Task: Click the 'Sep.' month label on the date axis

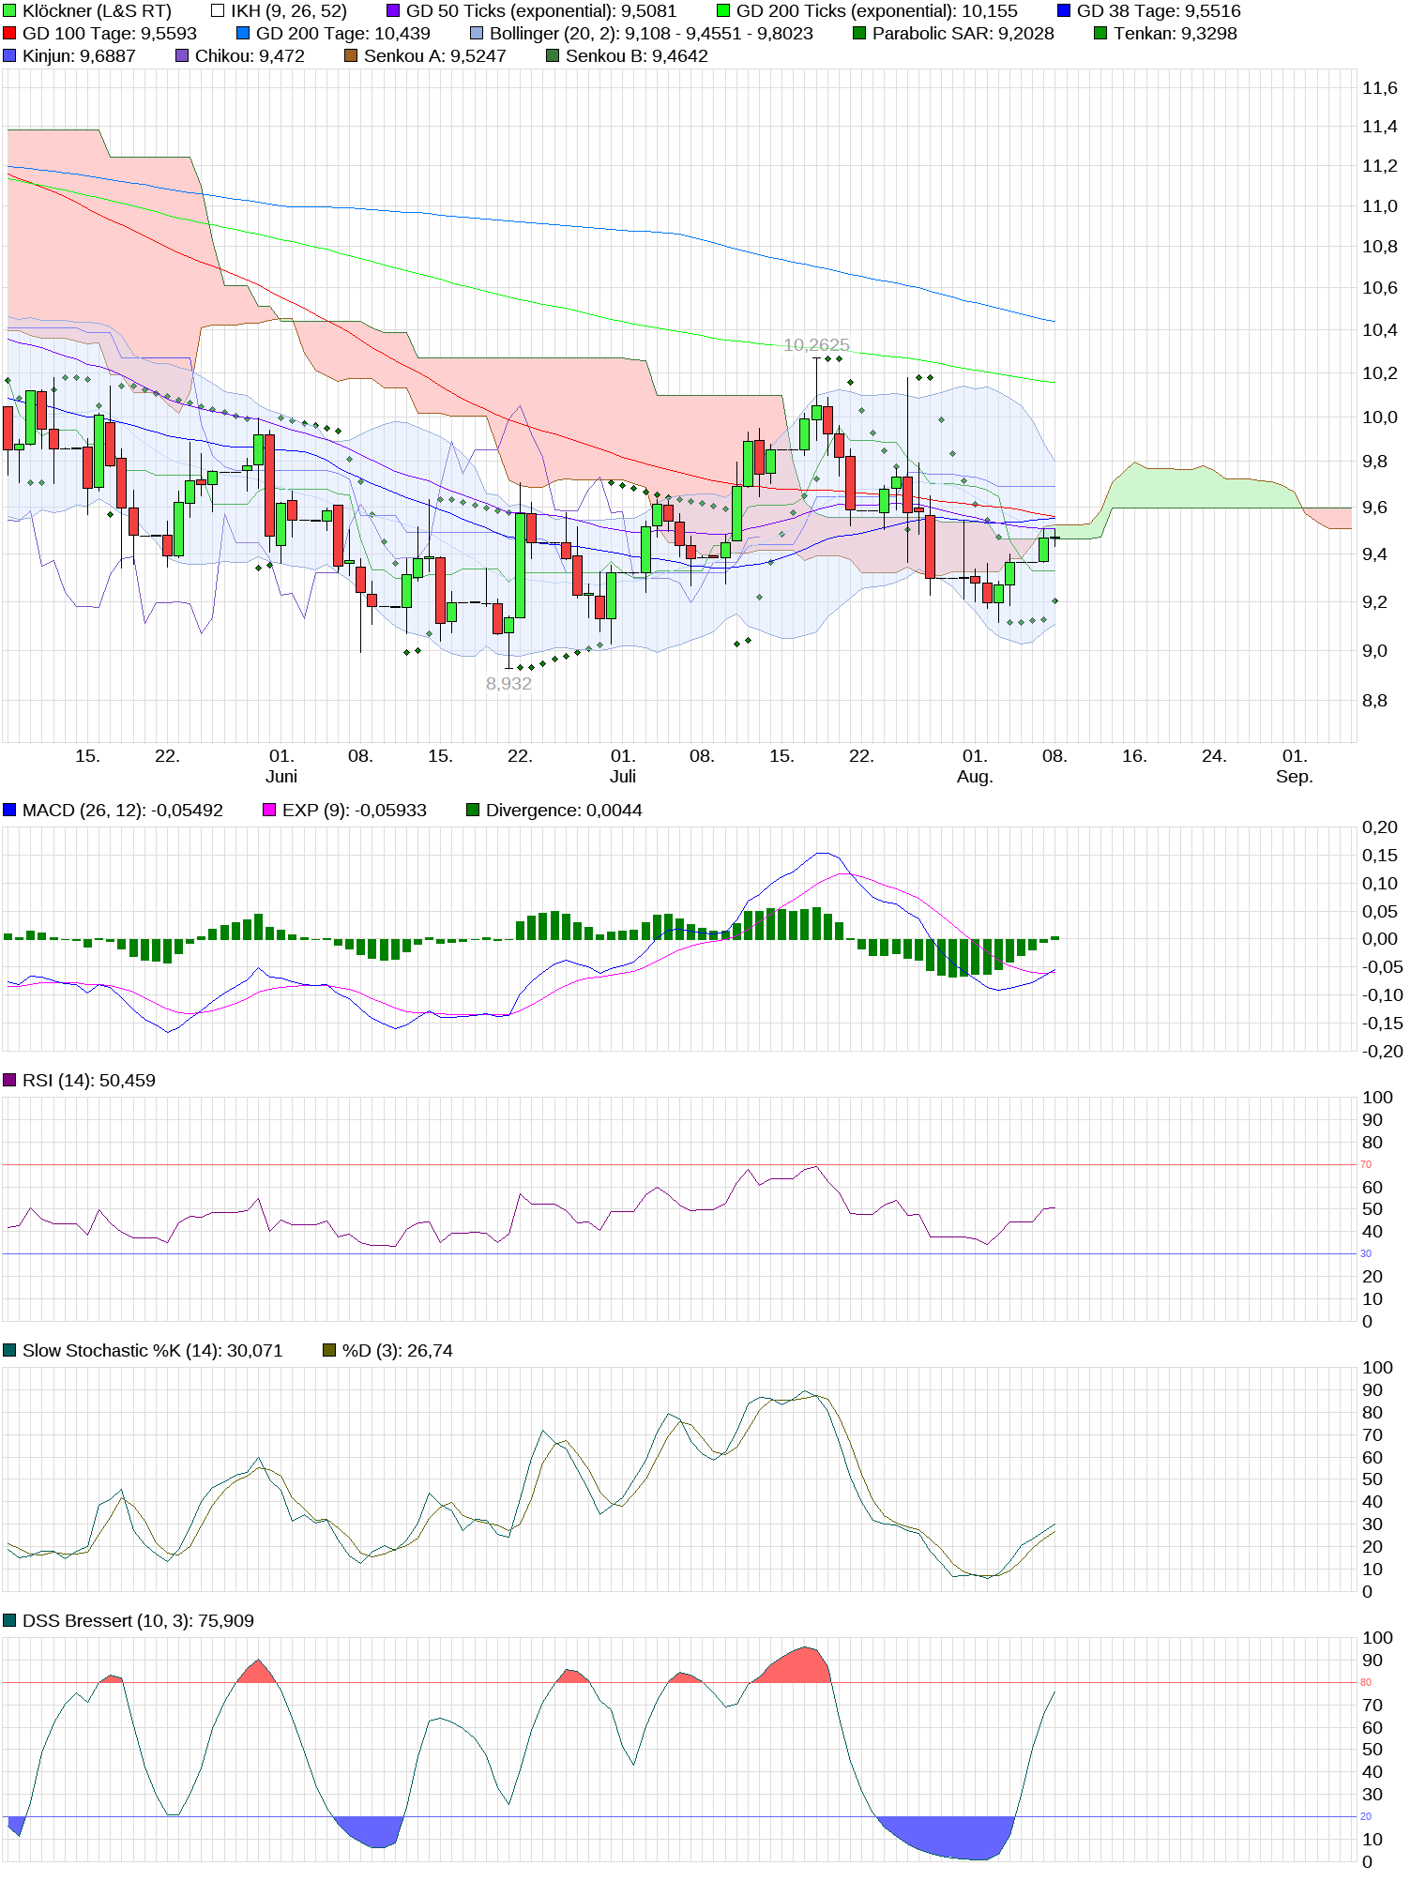Action: click(1295, 777)
